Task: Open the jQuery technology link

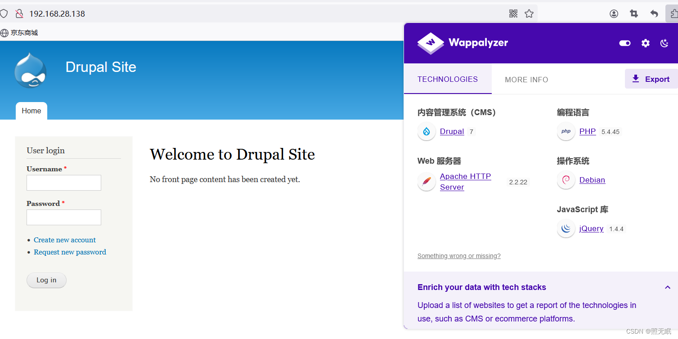Action: [x=591, y=228]
